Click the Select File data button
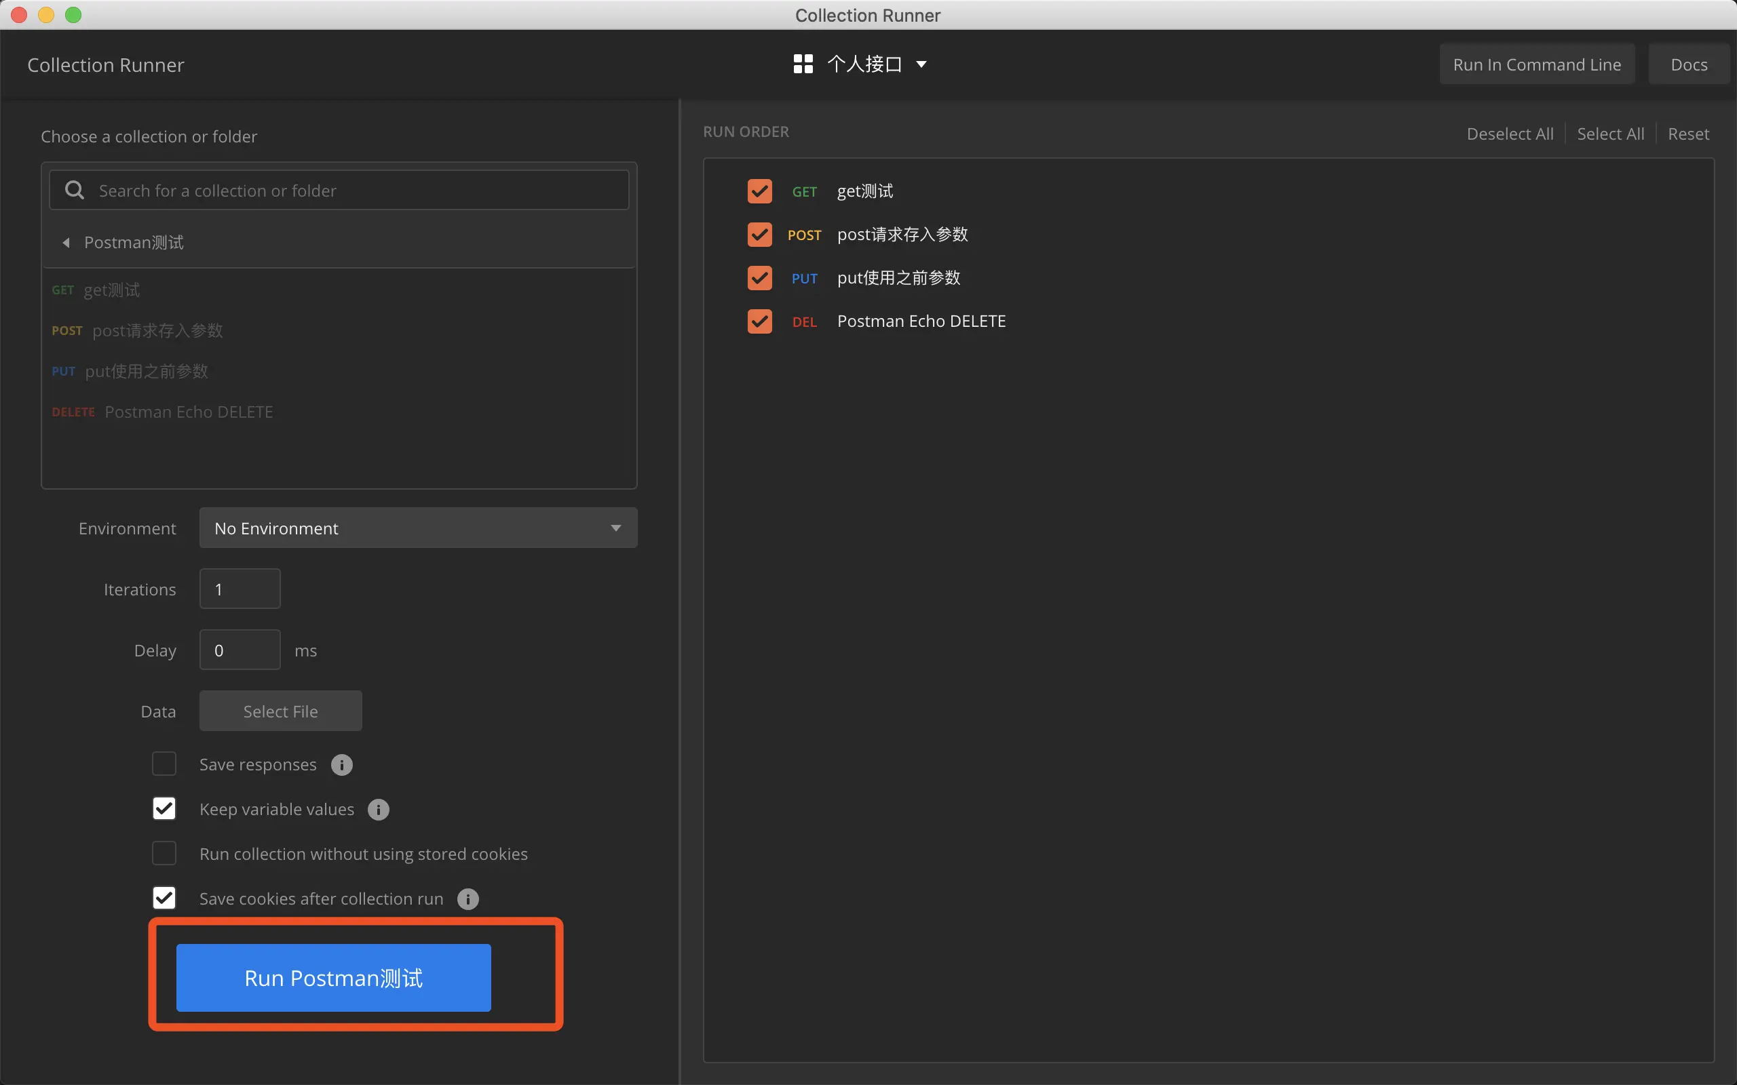The image size is (1737, 1085). (281, 711)
